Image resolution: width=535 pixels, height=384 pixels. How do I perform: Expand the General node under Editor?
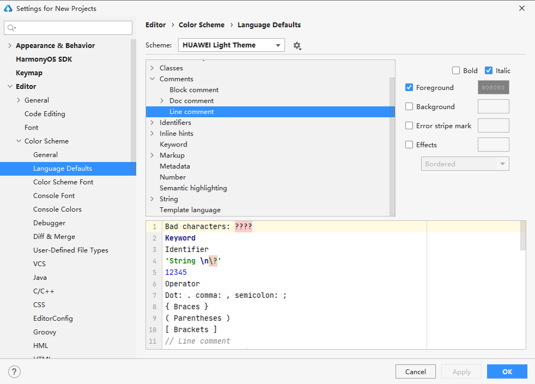(x=19, y=100)
